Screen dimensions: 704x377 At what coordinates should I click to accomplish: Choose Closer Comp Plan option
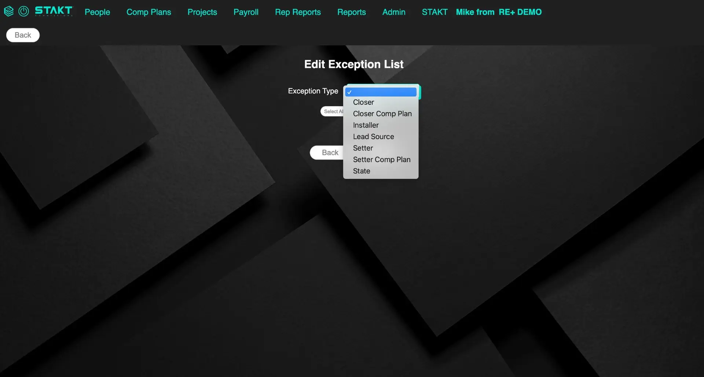tap(381, 114)
